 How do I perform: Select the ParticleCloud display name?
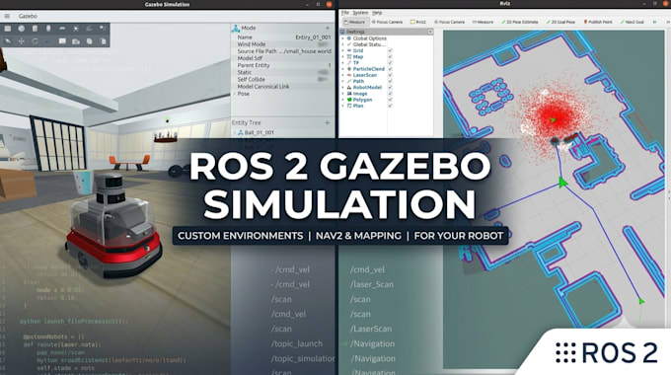pos(369,69)
